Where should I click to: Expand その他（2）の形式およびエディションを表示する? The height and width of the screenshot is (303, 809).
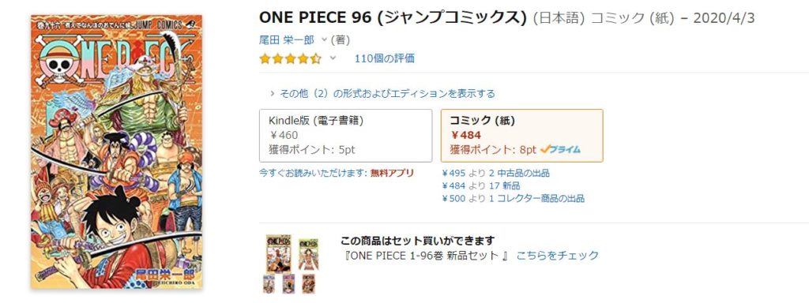(382, 93)
